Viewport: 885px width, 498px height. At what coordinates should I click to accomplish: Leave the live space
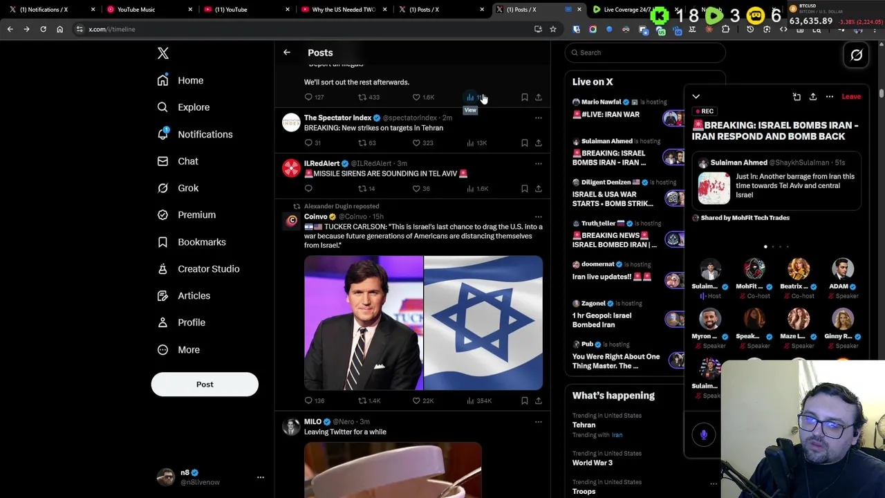(x=851, y=97)
